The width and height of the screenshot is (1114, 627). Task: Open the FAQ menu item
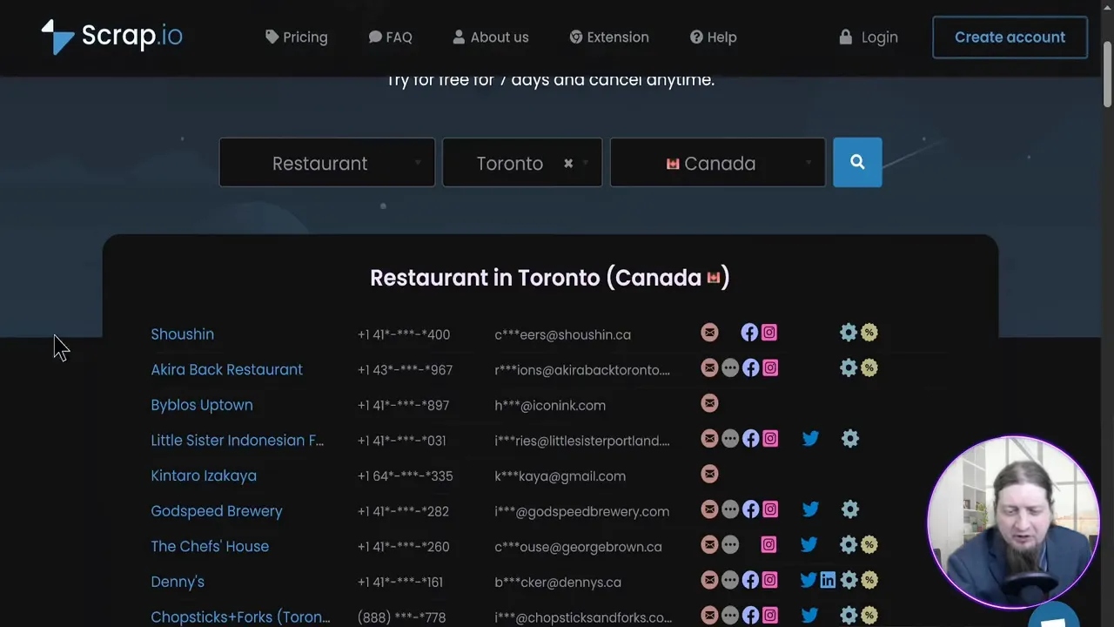[x=390, y=37]
